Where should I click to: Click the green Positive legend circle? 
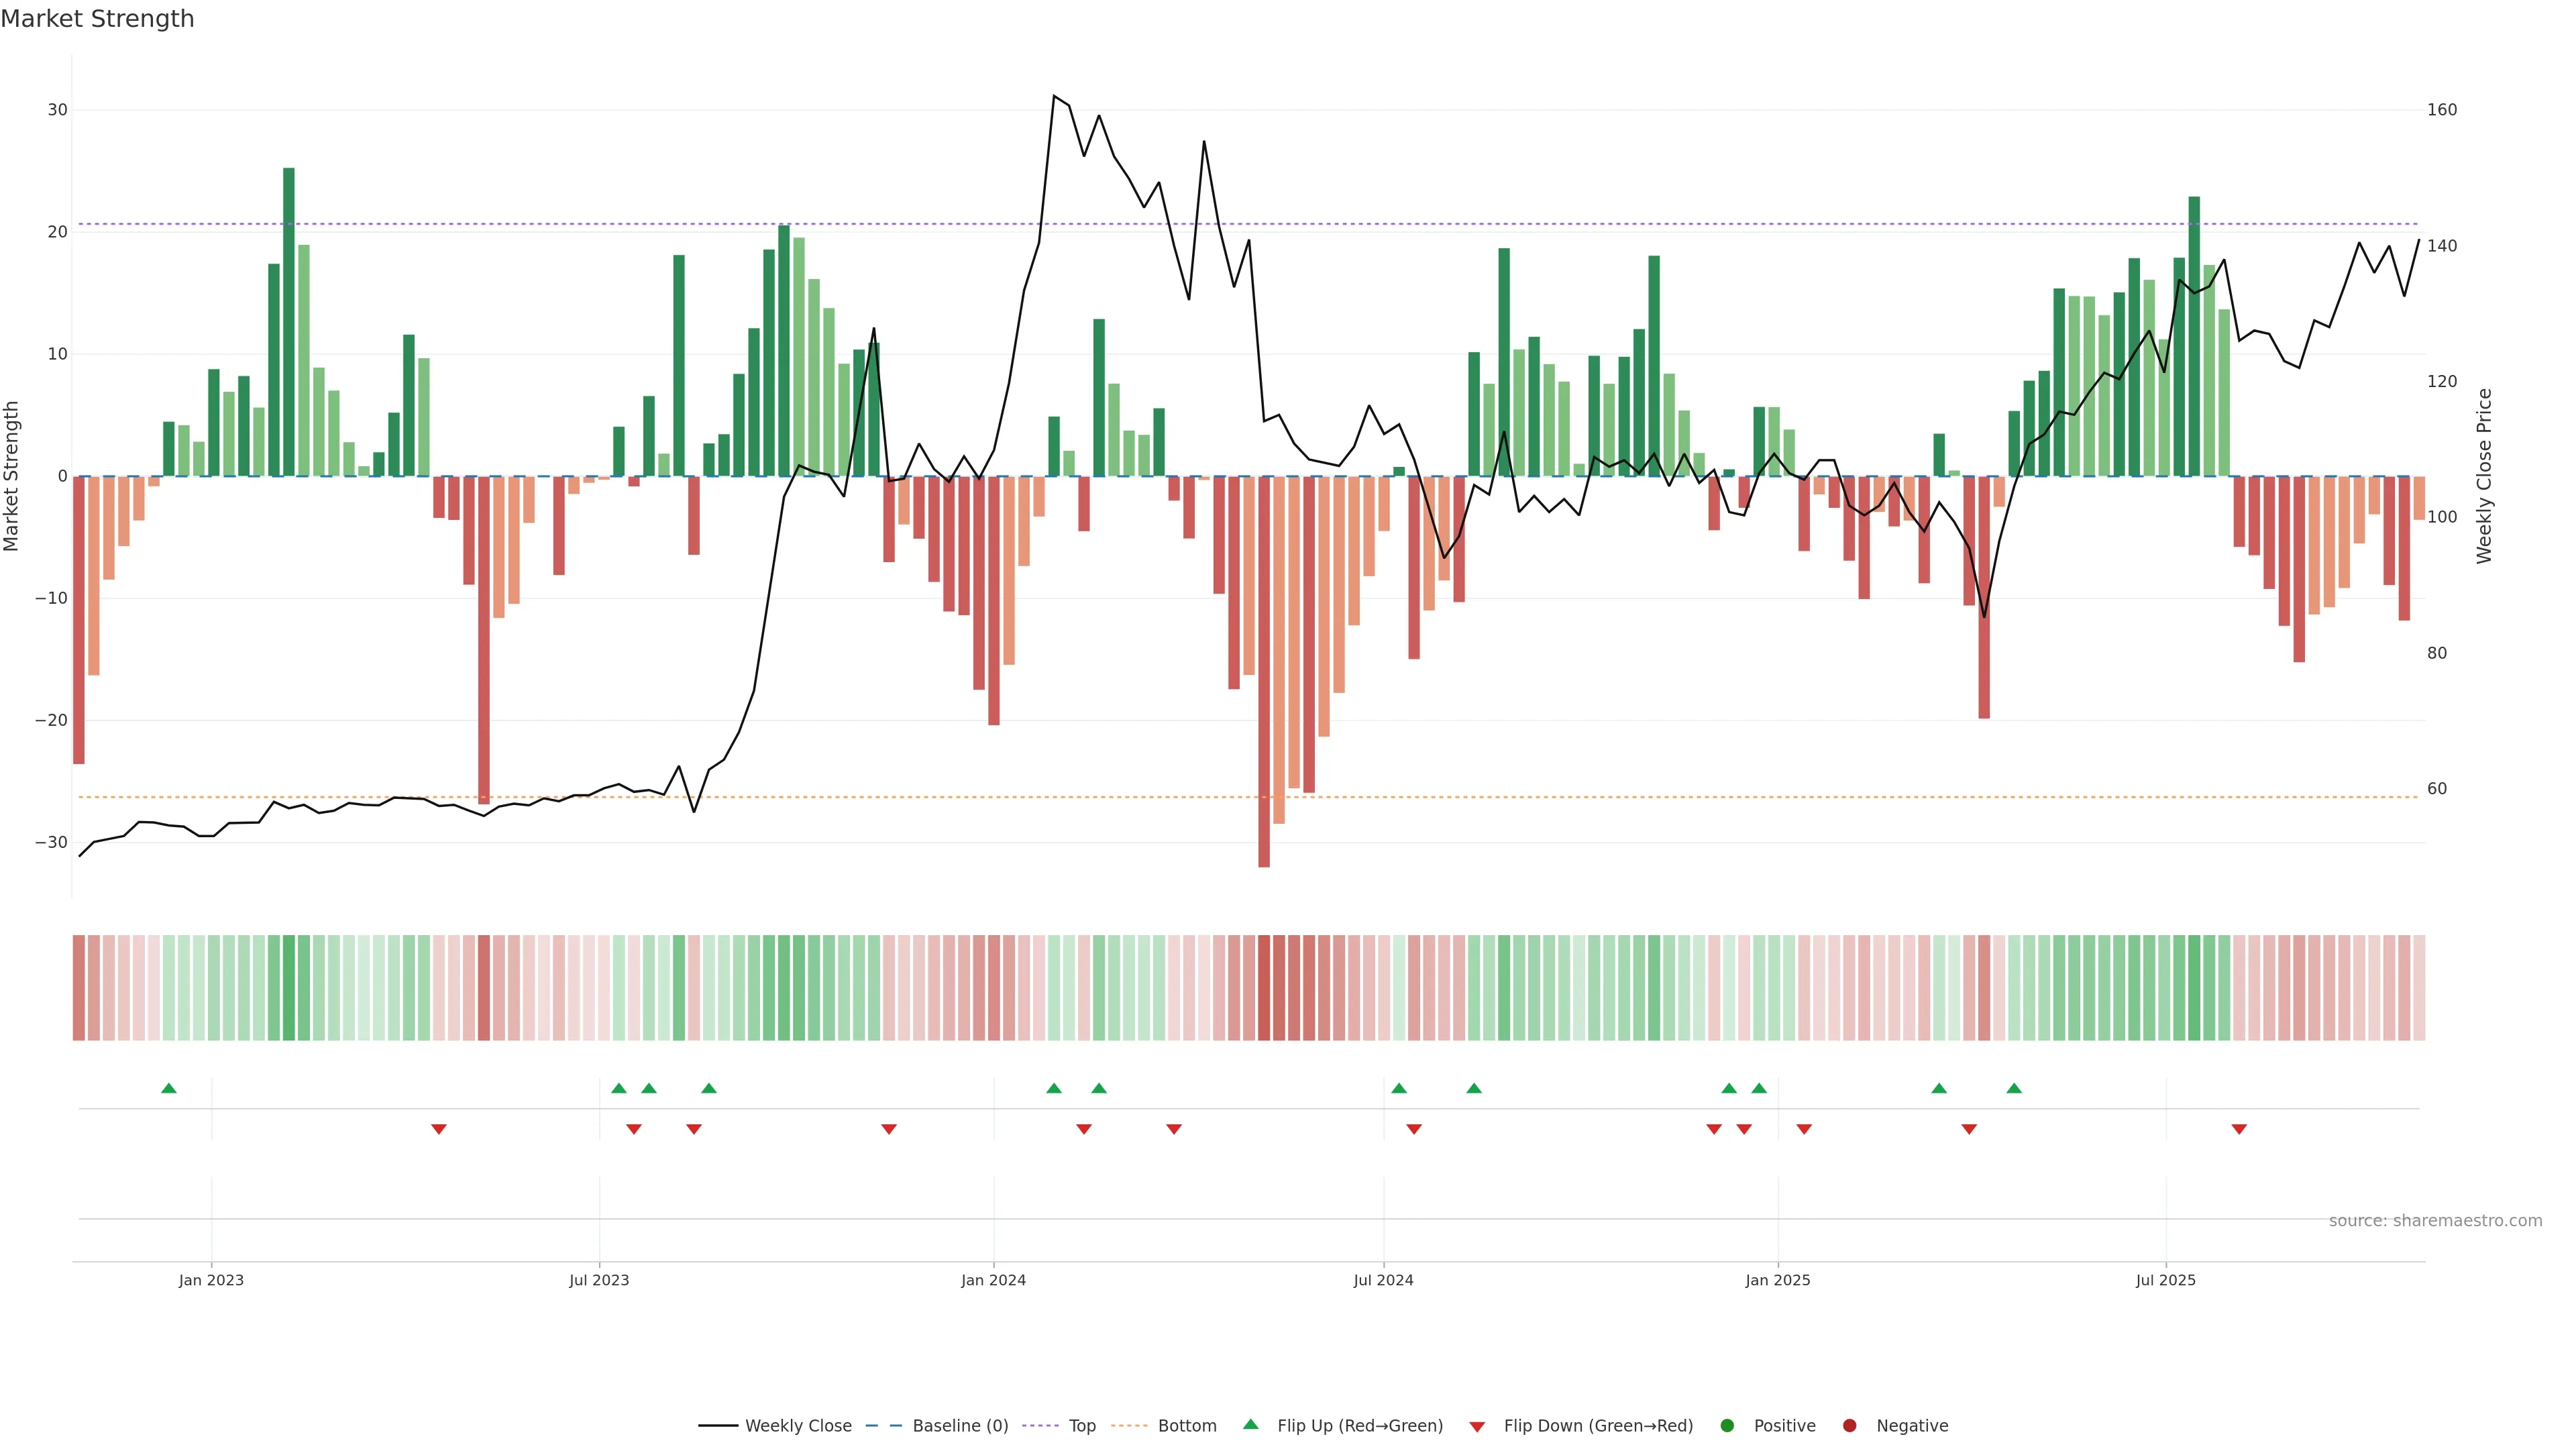click(x=1727, y=1426)
